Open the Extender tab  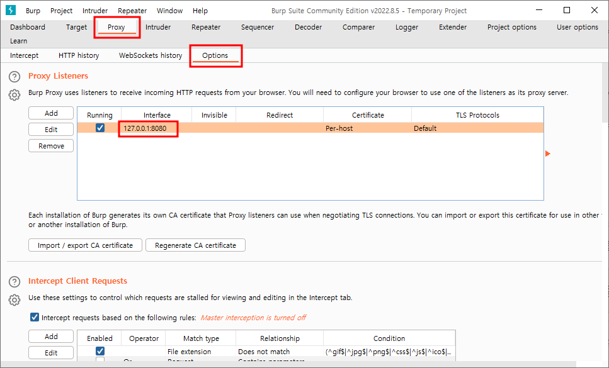(453, 27)
